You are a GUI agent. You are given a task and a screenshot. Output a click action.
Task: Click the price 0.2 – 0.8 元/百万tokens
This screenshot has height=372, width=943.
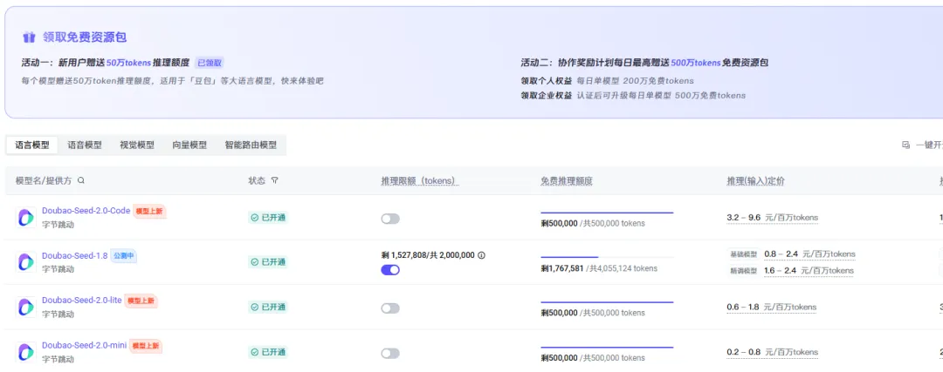[772, 352]
